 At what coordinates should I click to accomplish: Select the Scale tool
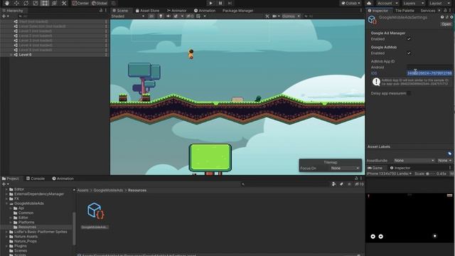36,3
